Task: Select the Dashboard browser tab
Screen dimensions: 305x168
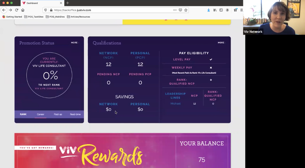Action: point(42,3)
